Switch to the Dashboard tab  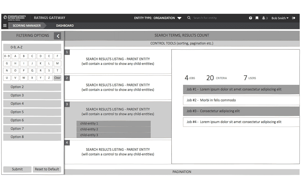(x=65, y=26)
